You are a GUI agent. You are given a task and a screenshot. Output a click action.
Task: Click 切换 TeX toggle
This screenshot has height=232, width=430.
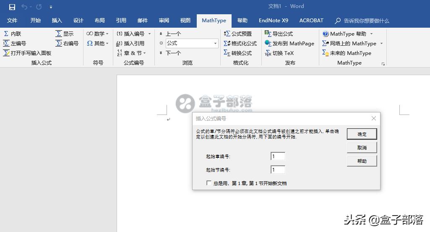point(279,53)
